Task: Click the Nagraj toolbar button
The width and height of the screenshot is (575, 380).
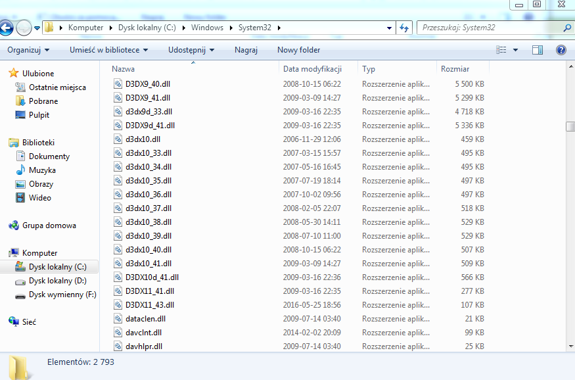Action: pos(246,50)
